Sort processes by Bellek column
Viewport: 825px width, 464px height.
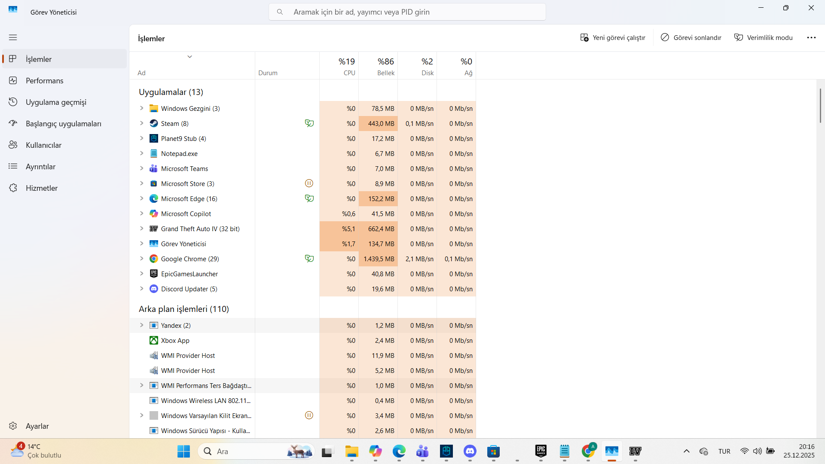(x=378, y=66)
